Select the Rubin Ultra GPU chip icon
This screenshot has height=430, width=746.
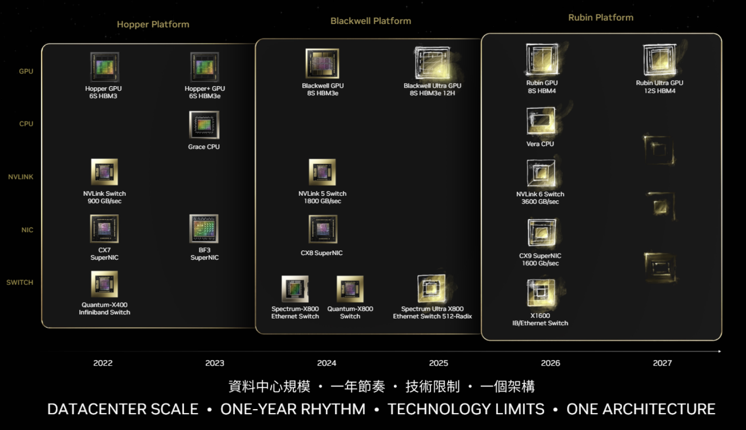coord(660,60)
